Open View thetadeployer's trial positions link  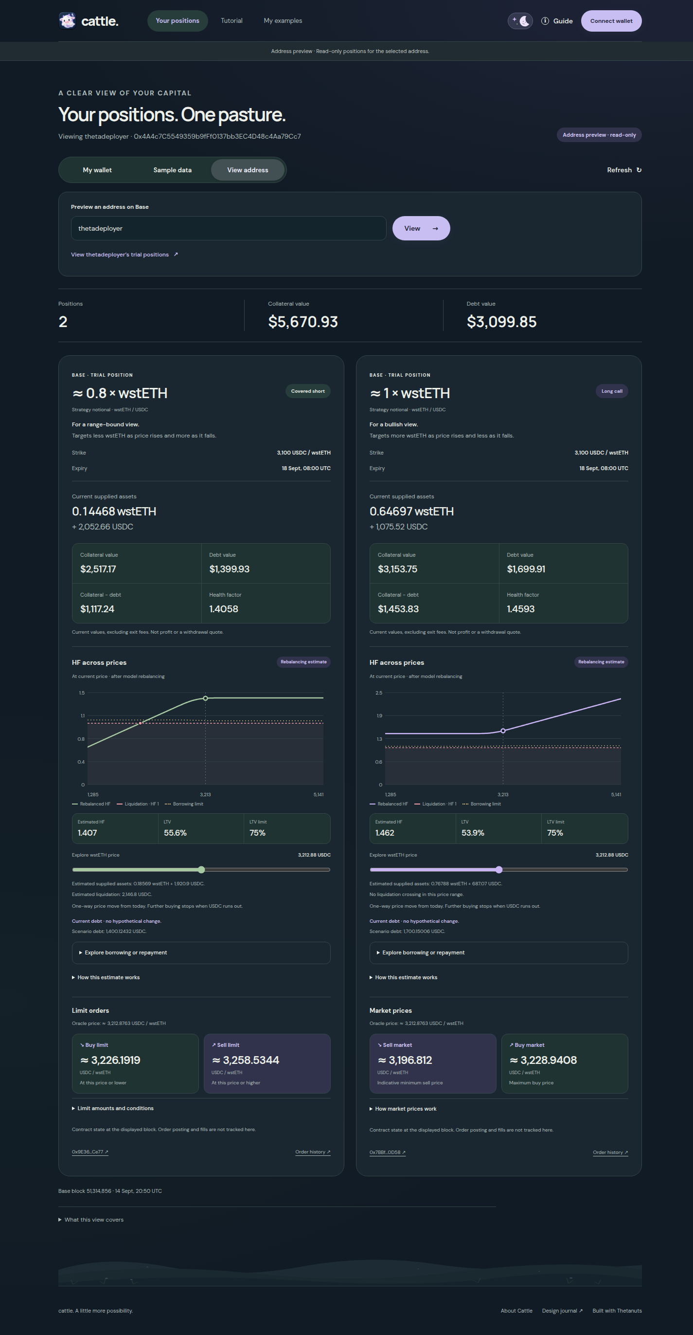point(124,255)
